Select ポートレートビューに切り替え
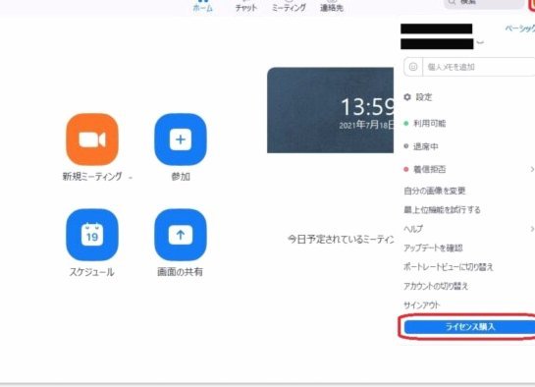Screen dimensions: 535x387 point(449,267)
